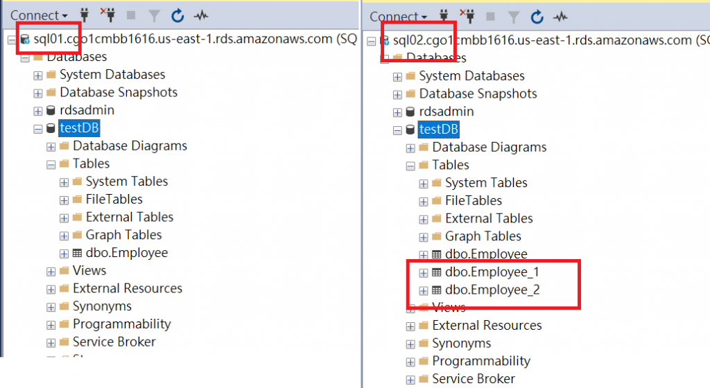The image size is (710, 388).
Task: Select dbo.Employee table in sql02 panel
Action: tap(486, 254)
